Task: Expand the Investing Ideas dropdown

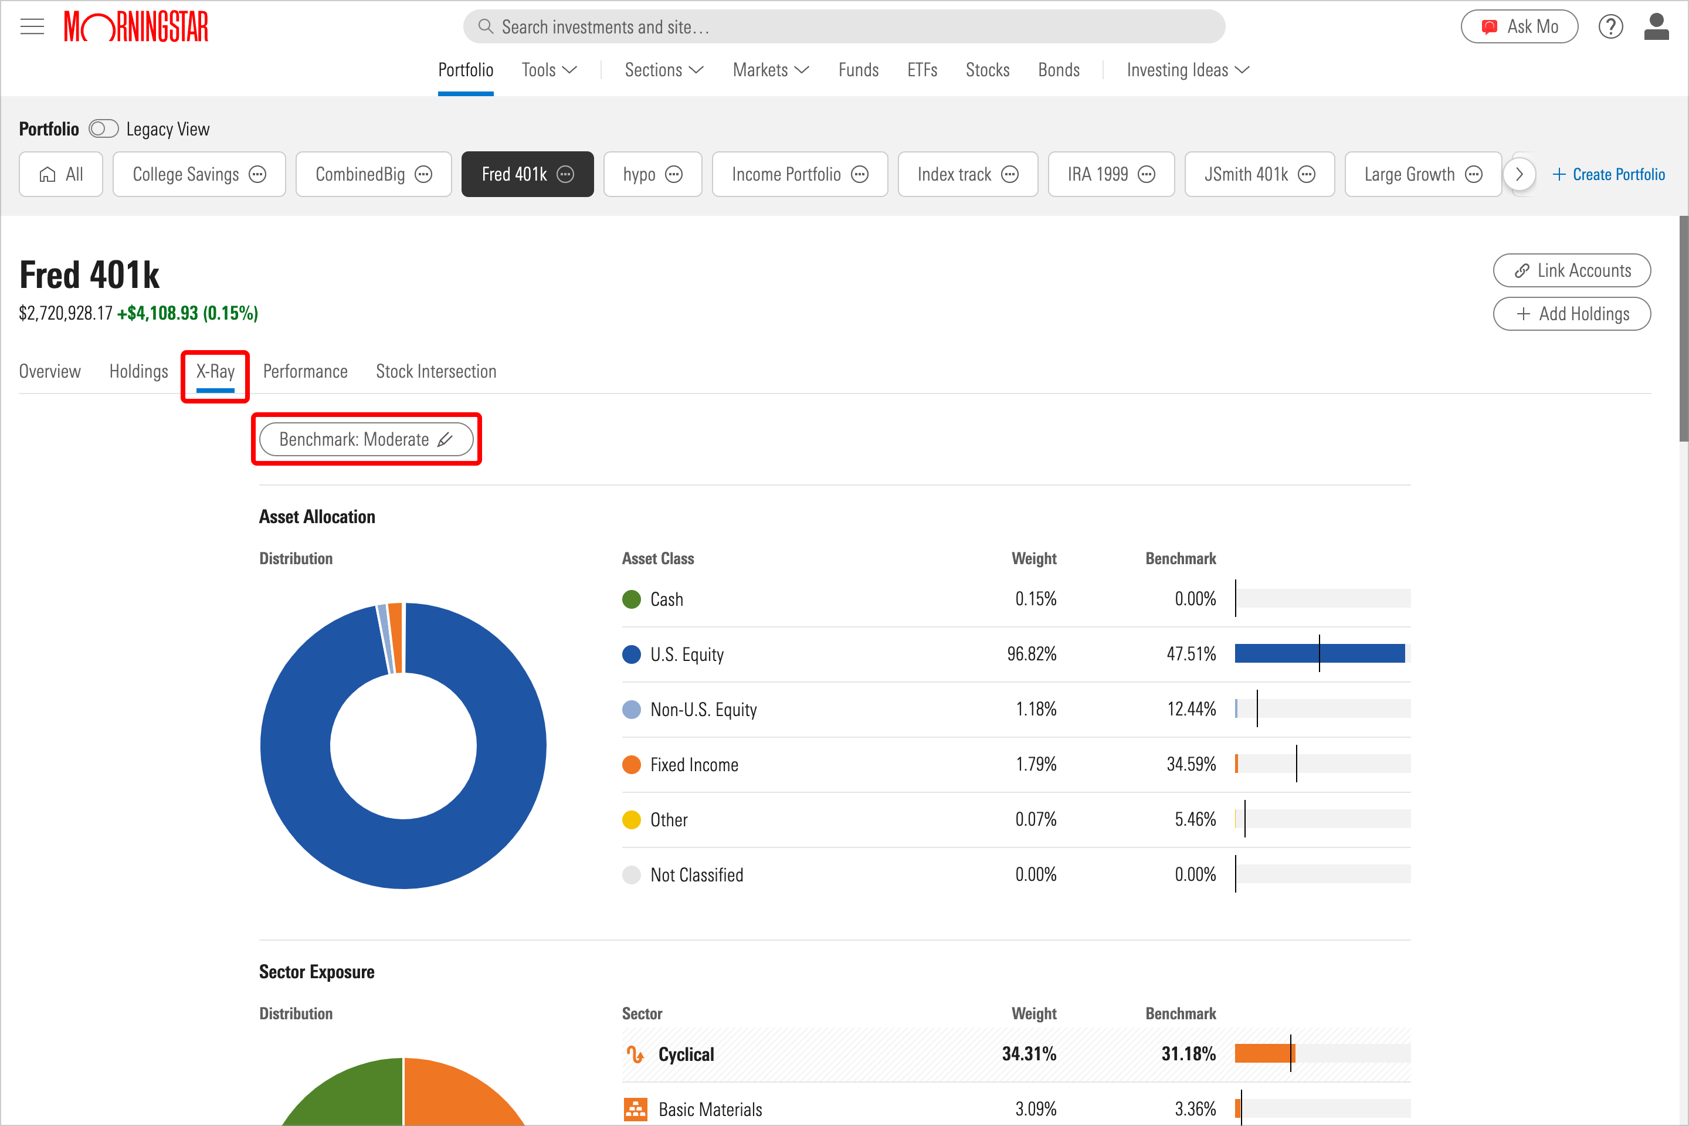Action: point(1188,70)
